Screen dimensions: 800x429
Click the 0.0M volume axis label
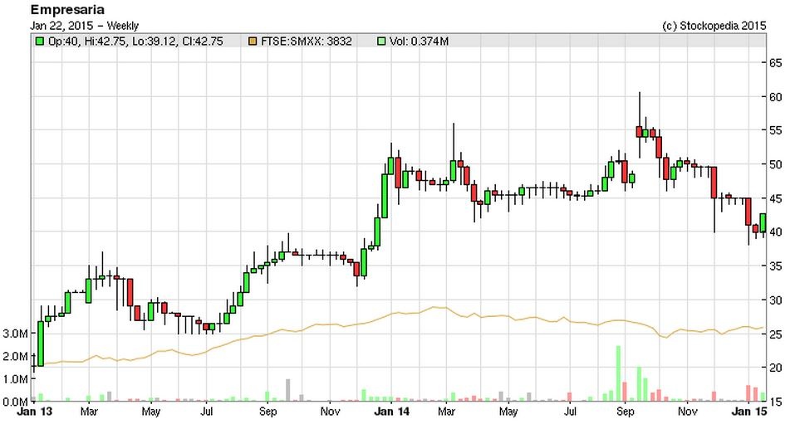pyautogui.click(x=16, y=402)
